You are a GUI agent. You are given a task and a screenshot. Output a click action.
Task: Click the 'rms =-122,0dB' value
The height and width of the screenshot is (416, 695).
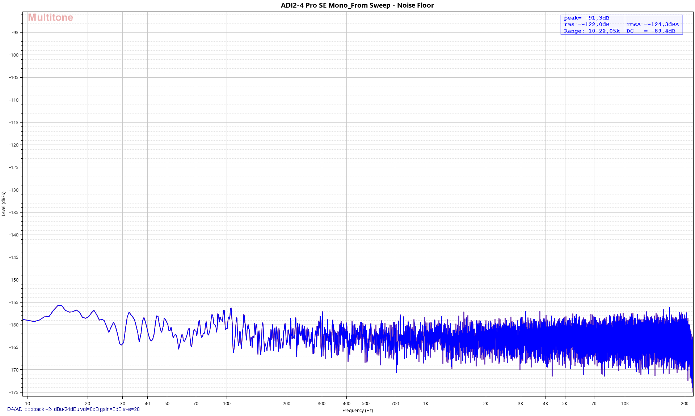pyautogui.click(x=586, y=25)
